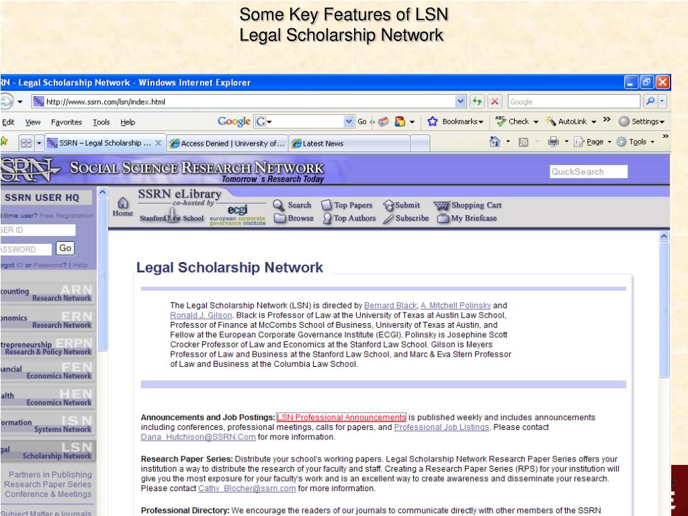This screenshot has height=516, width=688.
Task: Click the Bookmarks star icon
Action: [432, 122]
